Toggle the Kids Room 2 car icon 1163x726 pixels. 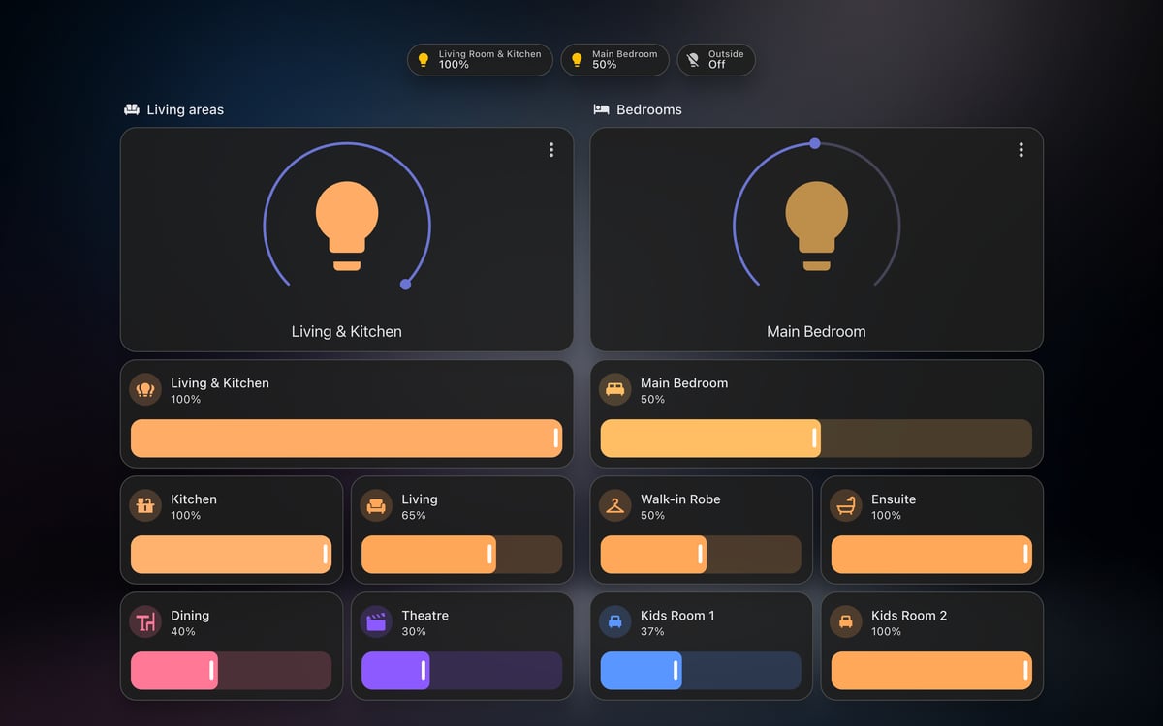(x=845, y=622)
